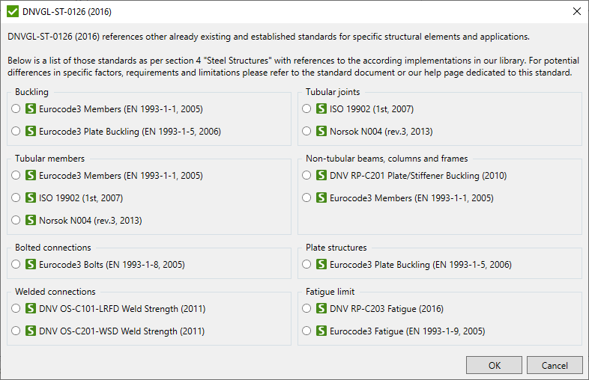The image size is (589, 380).
Task: Click the S icon beside ISO 19902 in Tubular members
Action: click(x=31, y=198)
